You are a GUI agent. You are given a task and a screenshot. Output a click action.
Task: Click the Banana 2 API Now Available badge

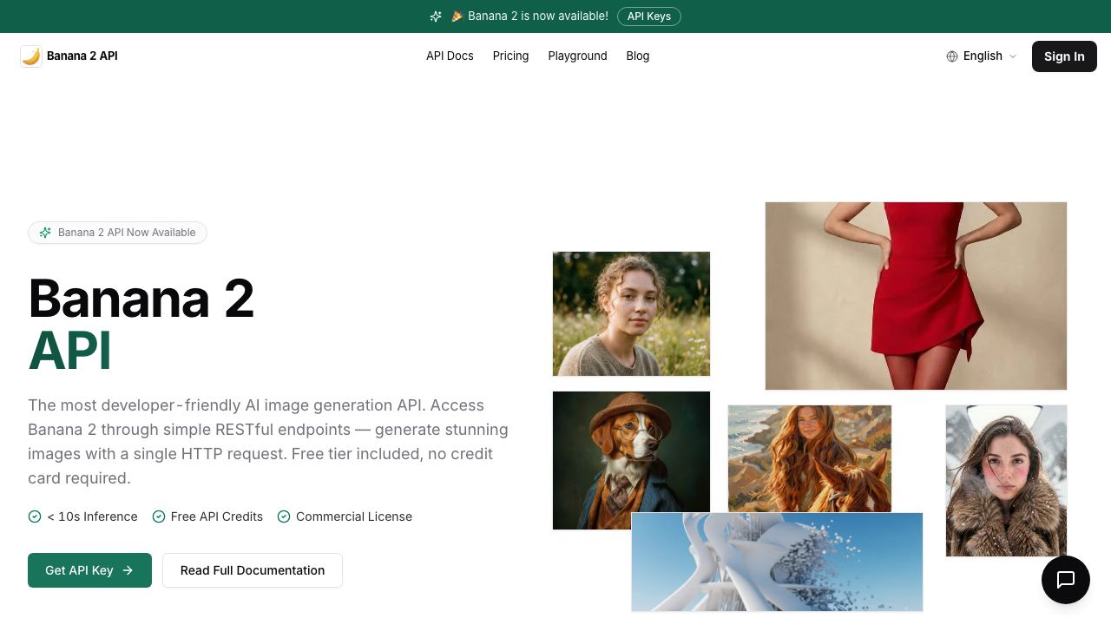pos(117,233)
